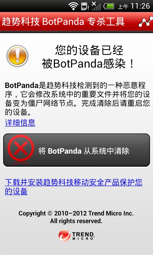
Task: Tap the SD card alert icon
Action: point(85,6)
